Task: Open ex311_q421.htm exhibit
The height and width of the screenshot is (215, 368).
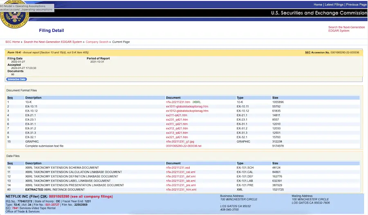Action: pyautogui.click(x=177, y=124)
